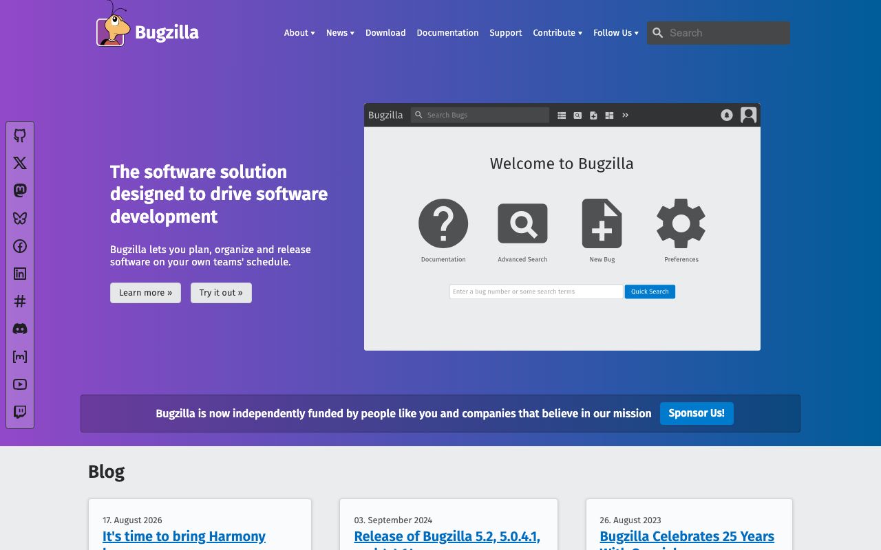Click the double chevron in the preview toolbar
The height and width of the screenshot is (550, 881).
[x=626, y=115]
